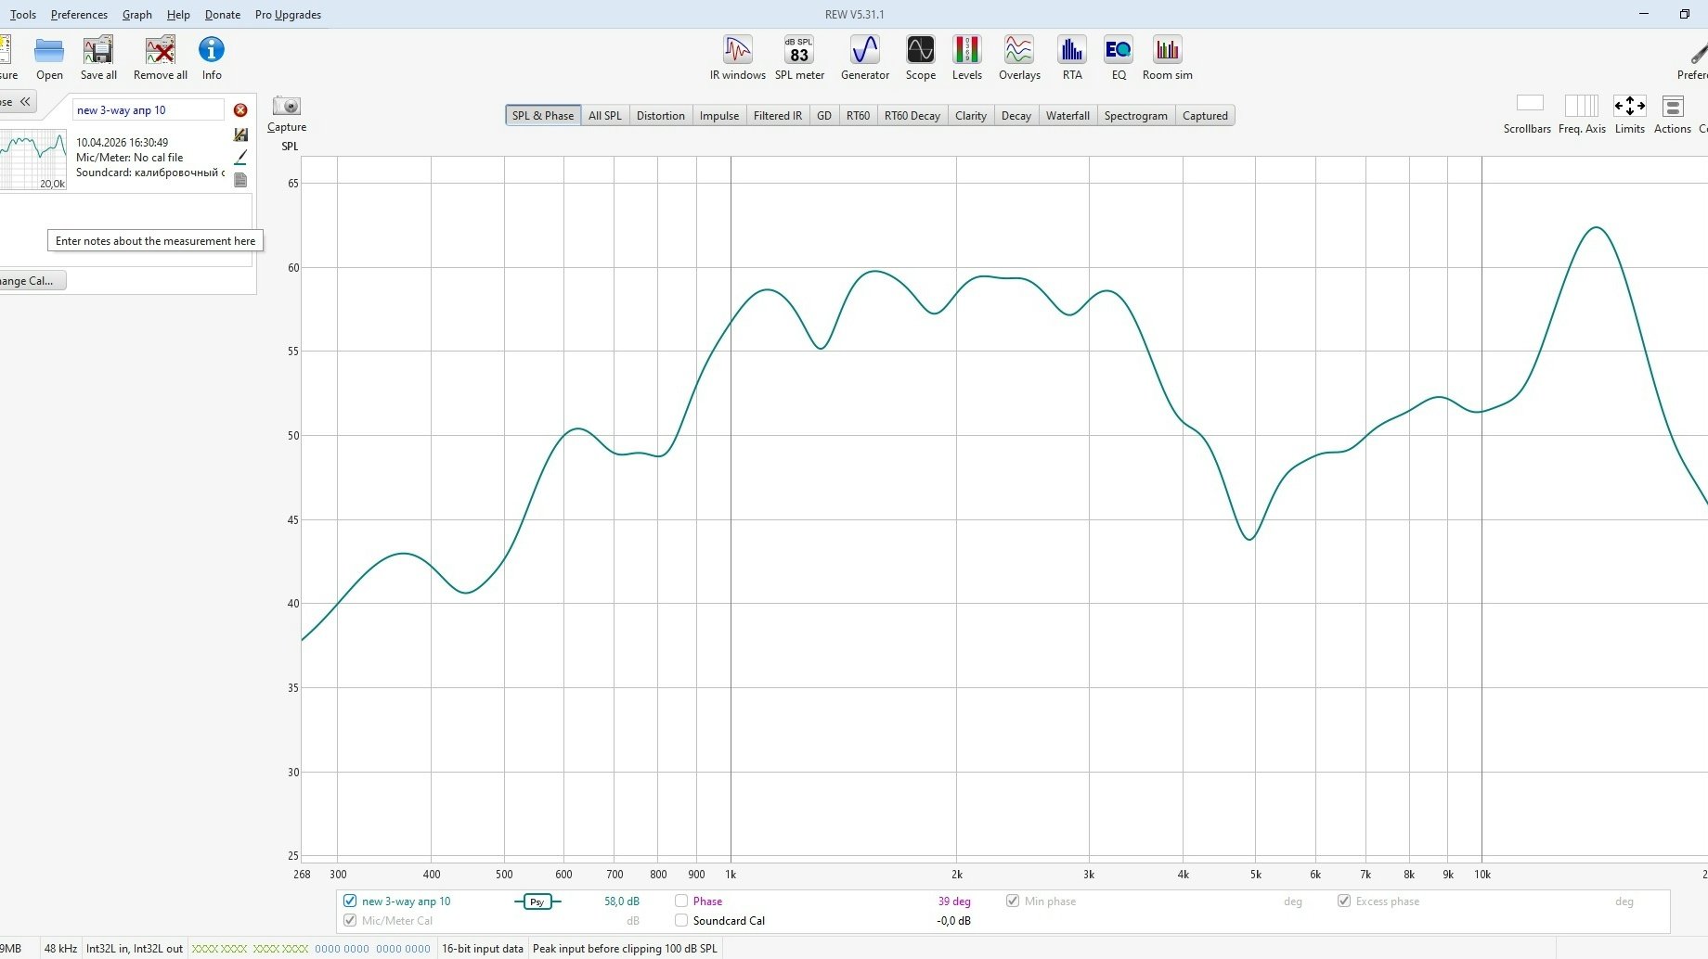Click the 'Int32L in, Int32L out' status
The width and height of the screenshot is (1708, 959).
click(x=135, y=949)
